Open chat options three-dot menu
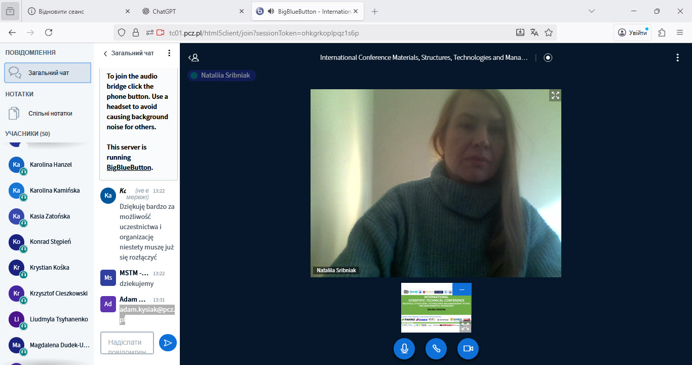Screen dimensions: 692x365 [x=169, y=53]
